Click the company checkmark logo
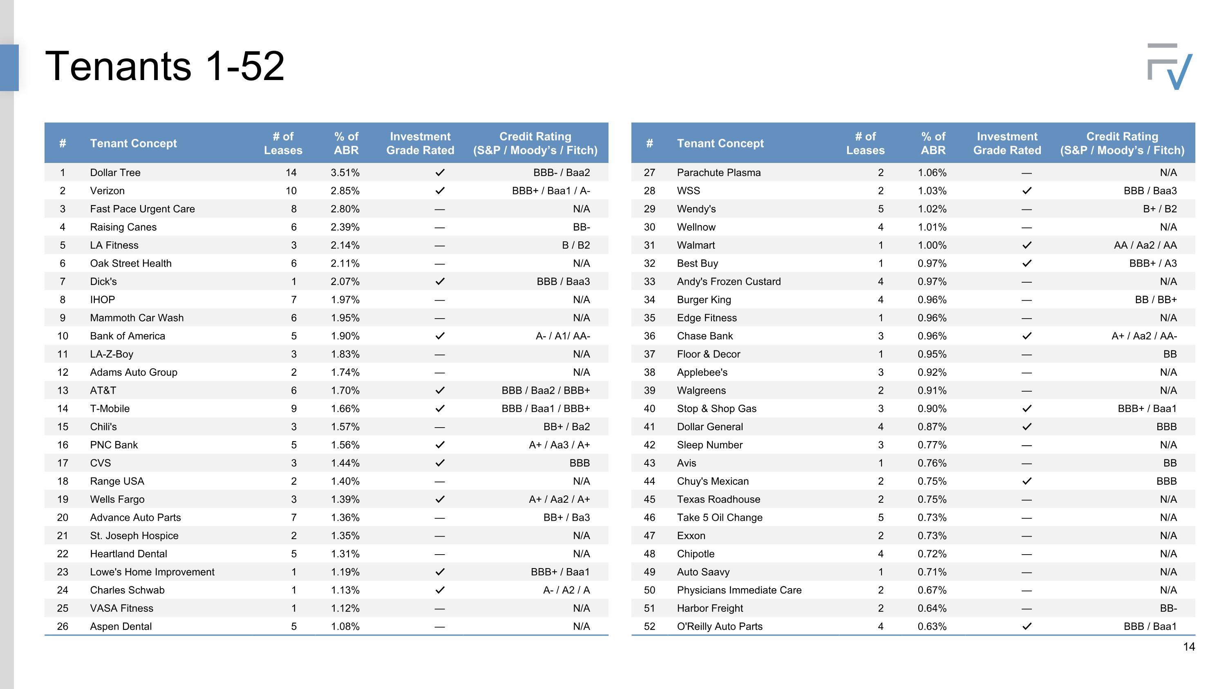This screenshot has height=689, width=1226. 1170,67
